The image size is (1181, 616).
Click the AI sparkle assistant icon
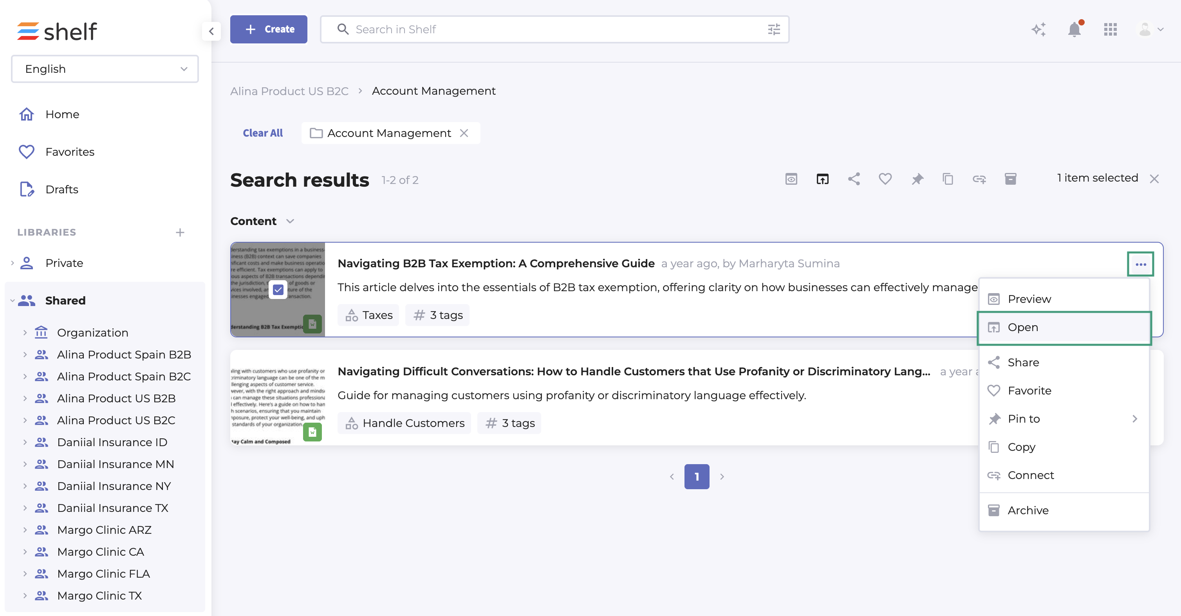coord(1038,30)
